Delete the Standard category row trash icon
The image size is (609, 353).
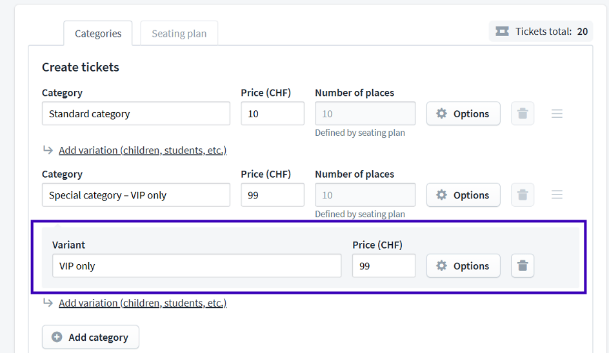(523, 113)
